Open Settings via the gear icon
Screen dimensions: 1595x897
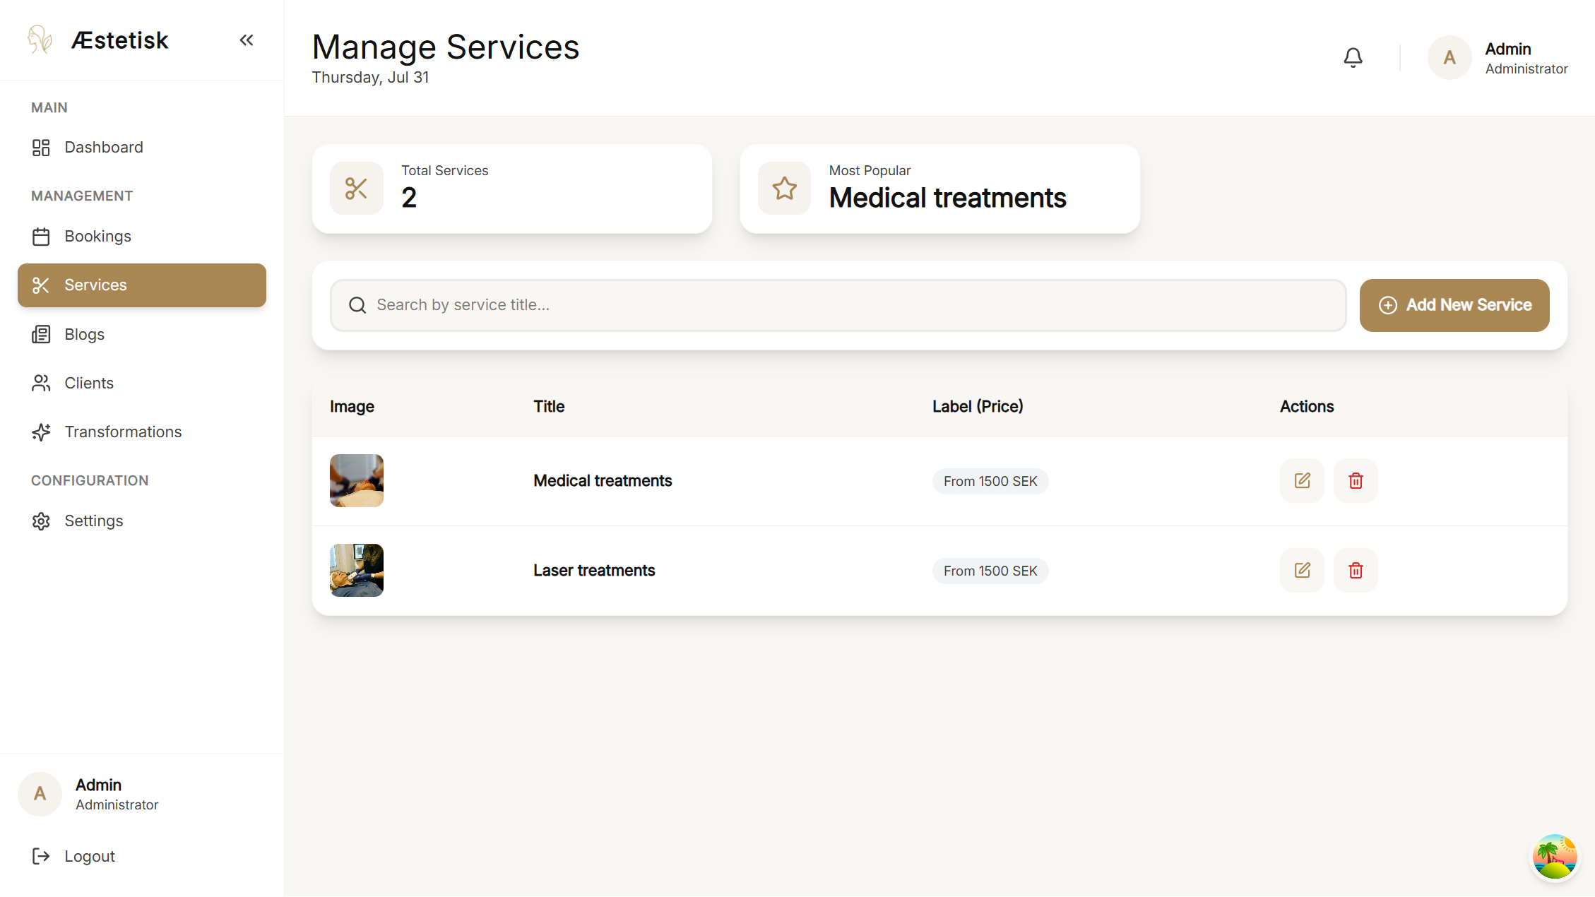click(41, 521)
